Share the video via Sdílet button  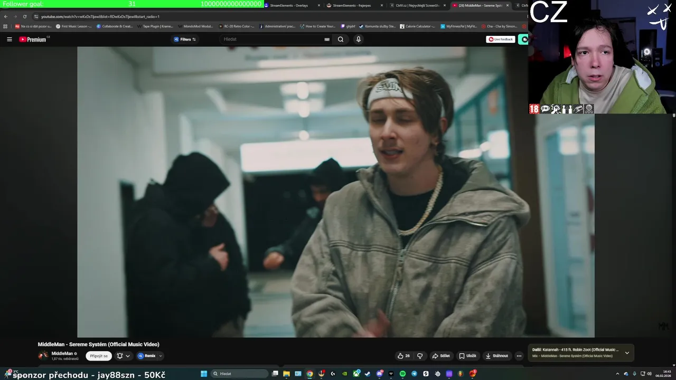click(x=441, y=356)
